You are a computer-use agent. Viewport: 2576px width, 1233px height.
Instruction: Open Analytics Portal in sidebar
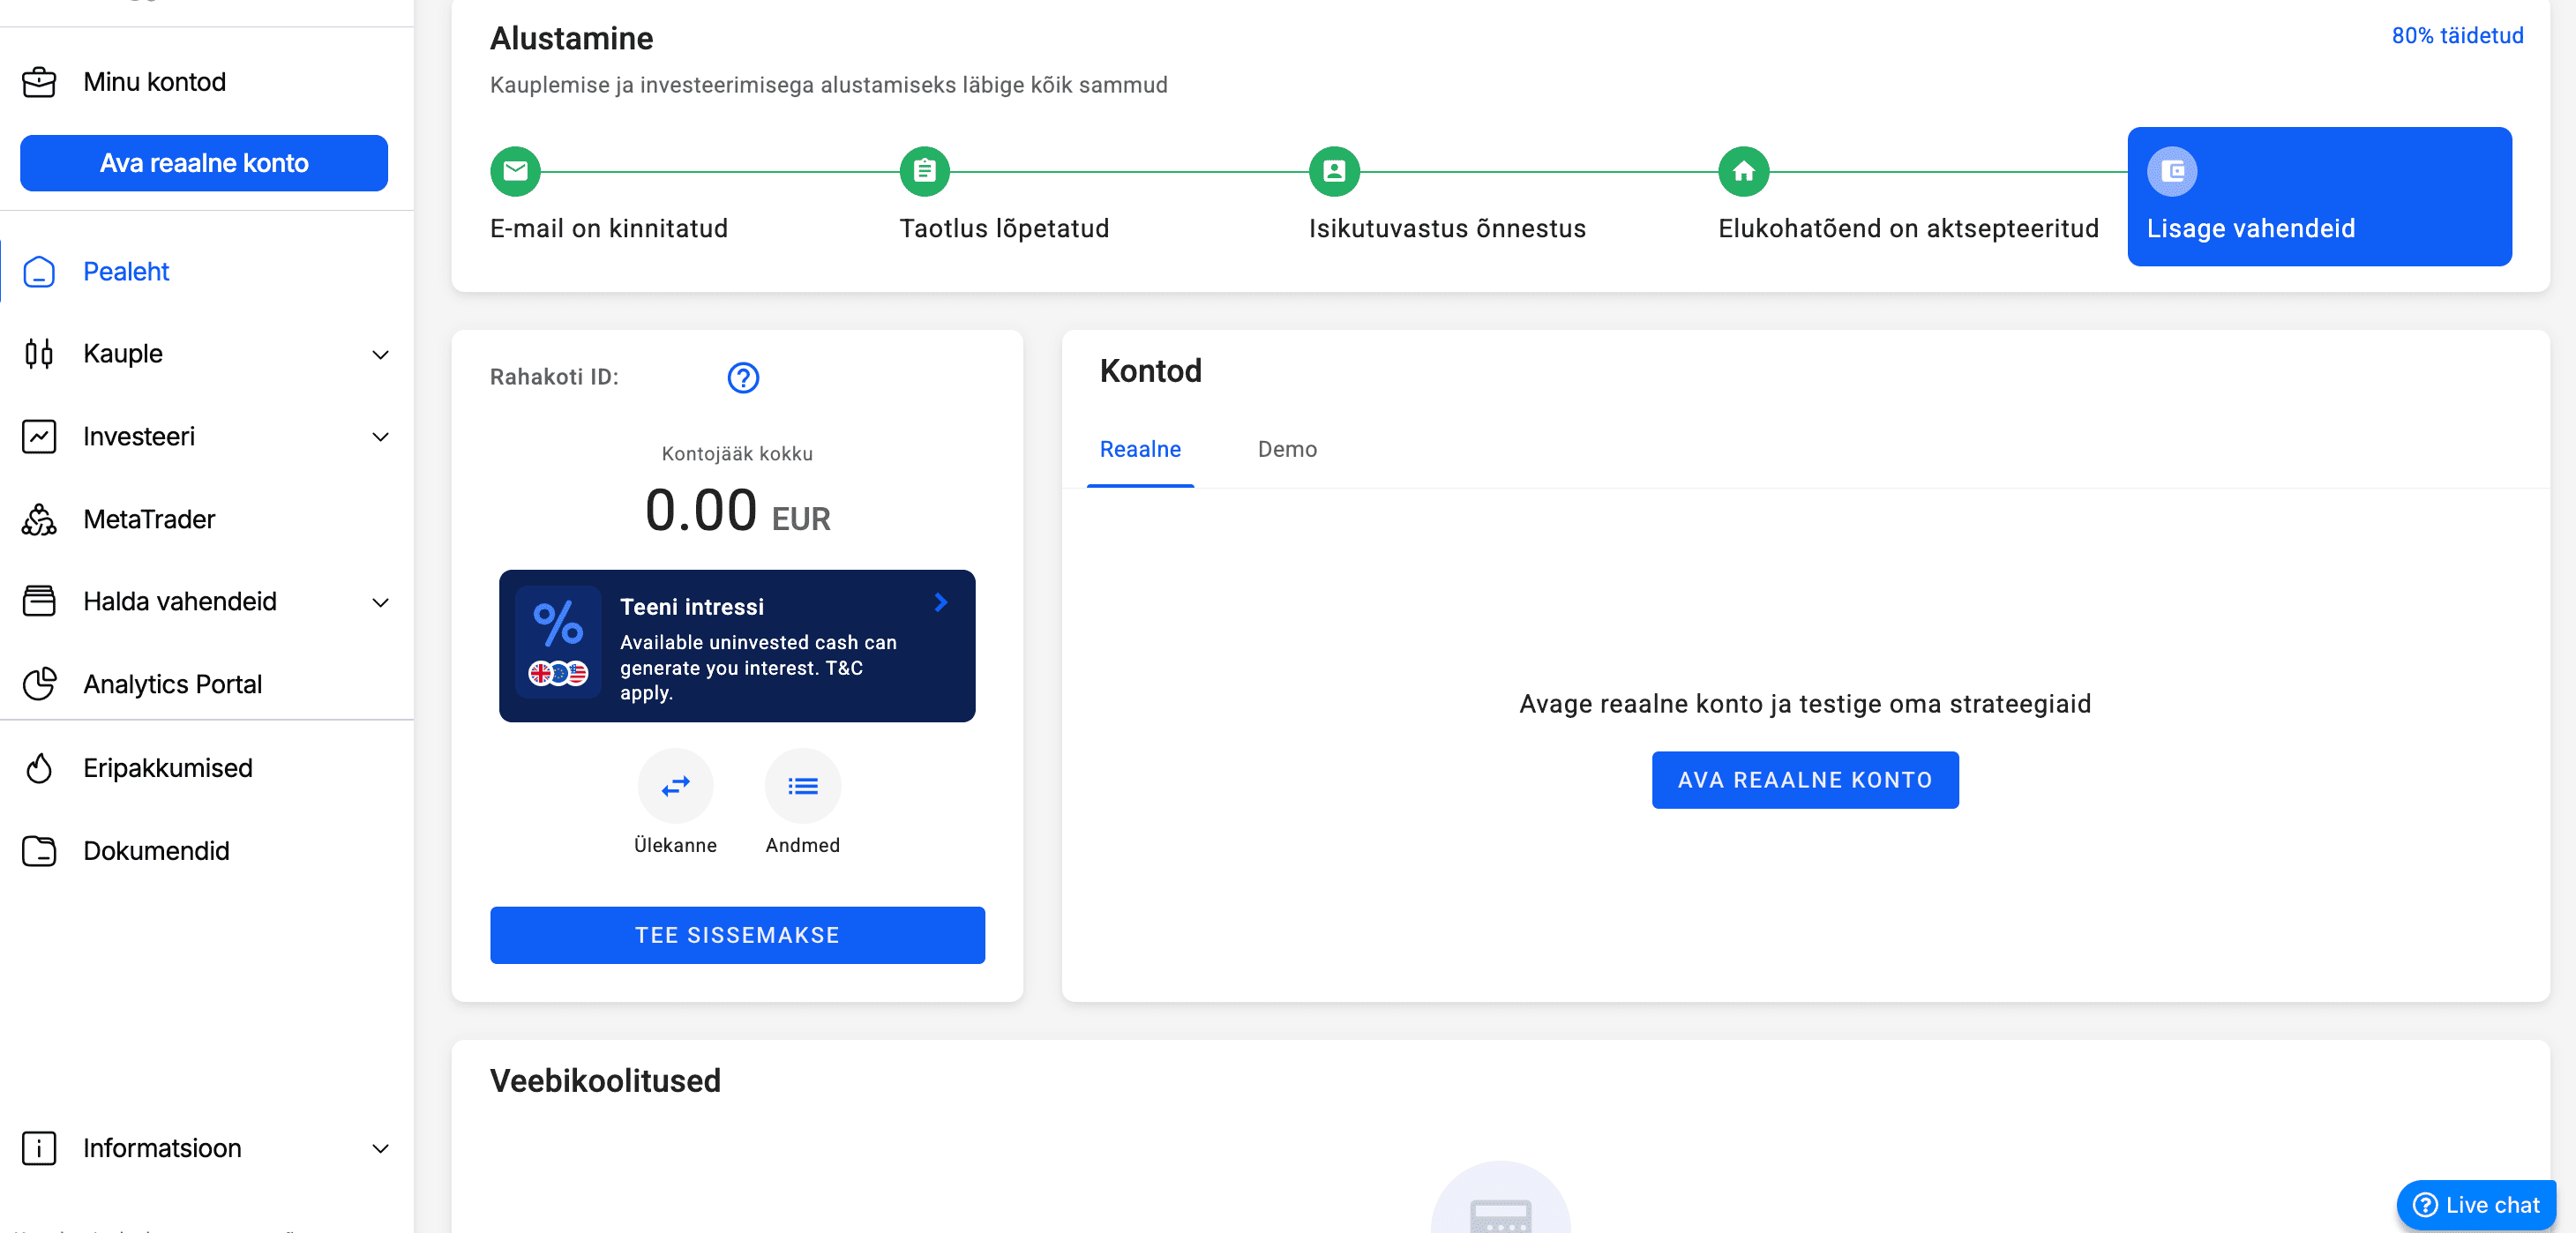[207, 684]
